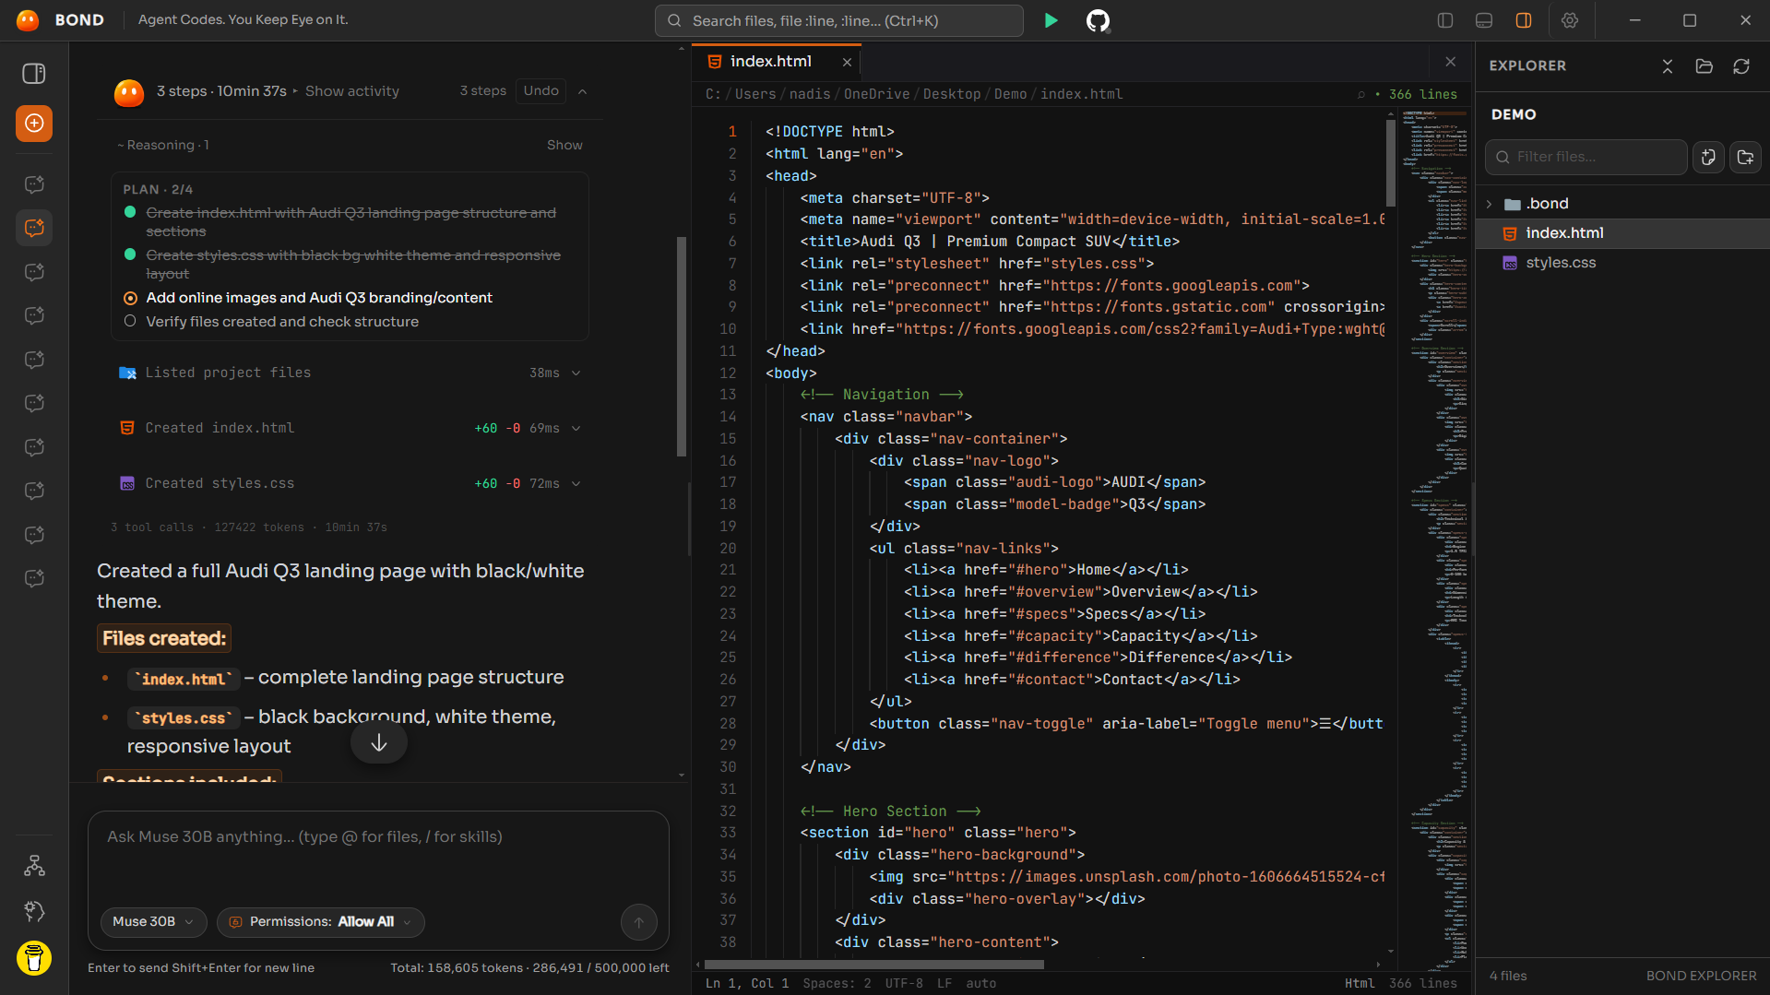This screenshot has height=995, width=1770.
Task: Click the orange new chat plus button
Action: pos(34,124)
